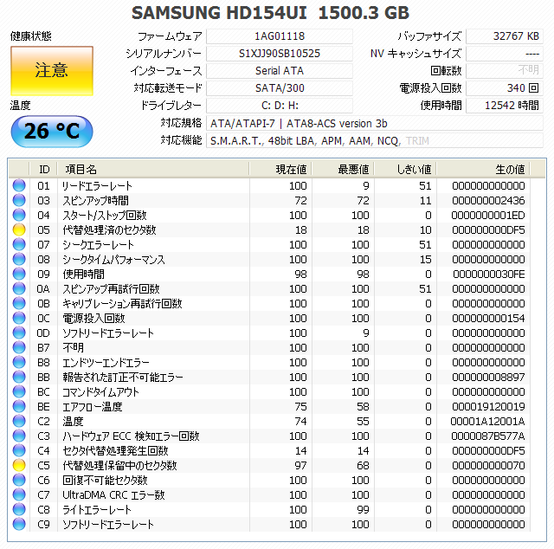554x549 pixels.
Task: Select the セクタ代替処理発生回数 attribute name
Action: tap(115, 451)
